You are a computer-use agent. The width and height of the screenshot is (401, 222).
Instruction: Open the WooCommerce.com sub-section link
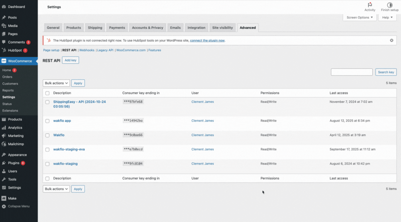pos(131,50)
